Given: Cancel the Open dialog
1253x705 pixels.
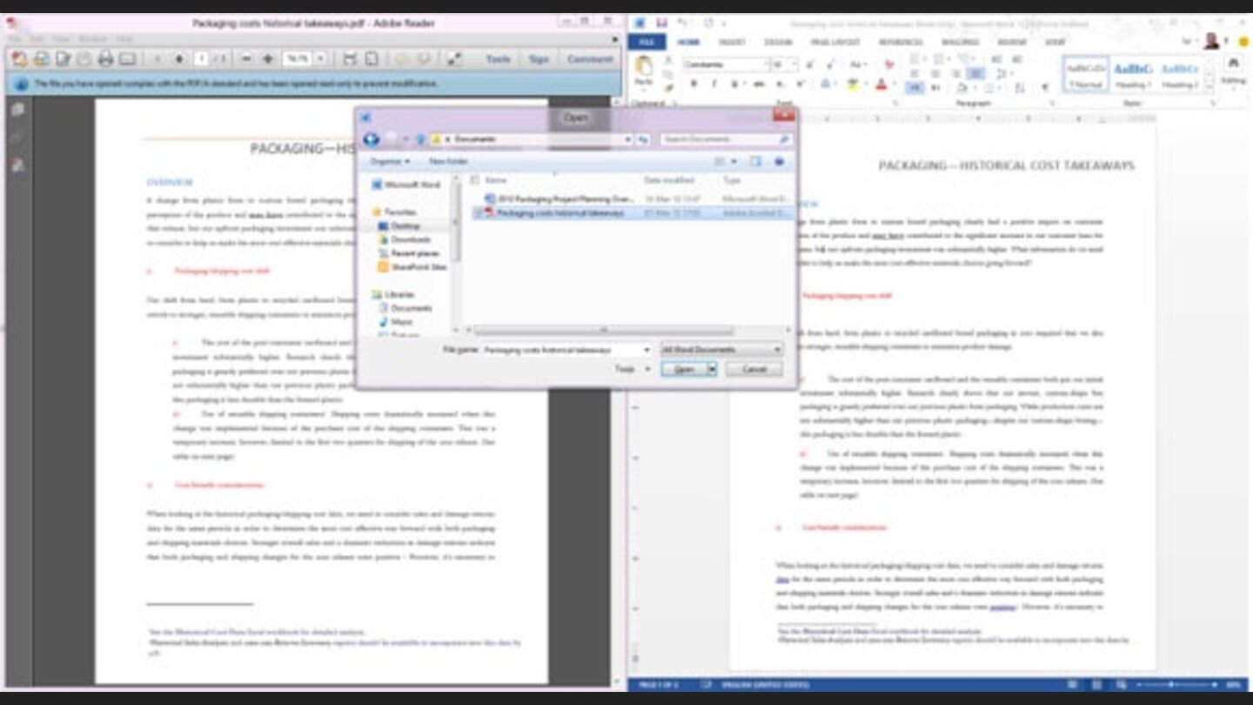Looking at the screenshot, I should coord(754,368).
